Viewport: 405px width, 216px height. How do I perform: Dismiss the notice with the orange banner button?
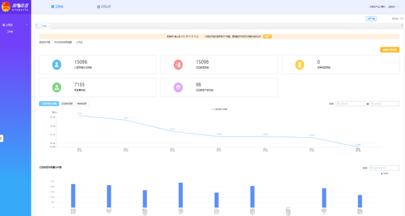click(x=267, y=37)
